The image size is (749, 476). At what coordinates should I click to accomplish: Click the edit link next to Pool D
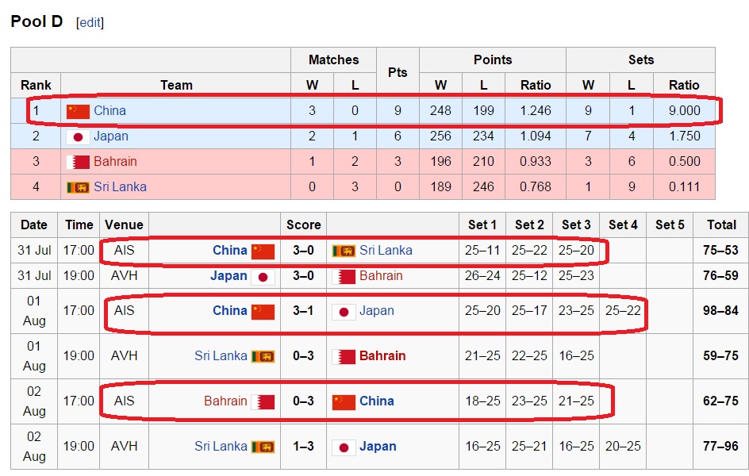click(x=90, y=23)
